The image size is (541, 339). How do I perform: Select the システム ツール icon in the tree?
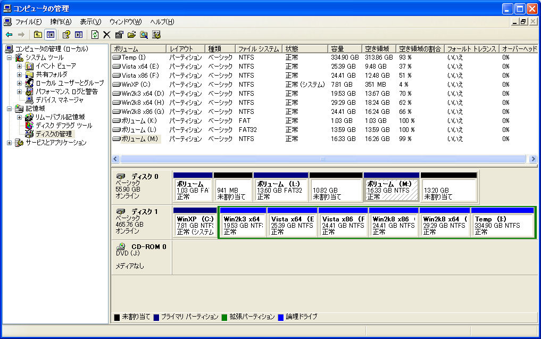point(19,57)
